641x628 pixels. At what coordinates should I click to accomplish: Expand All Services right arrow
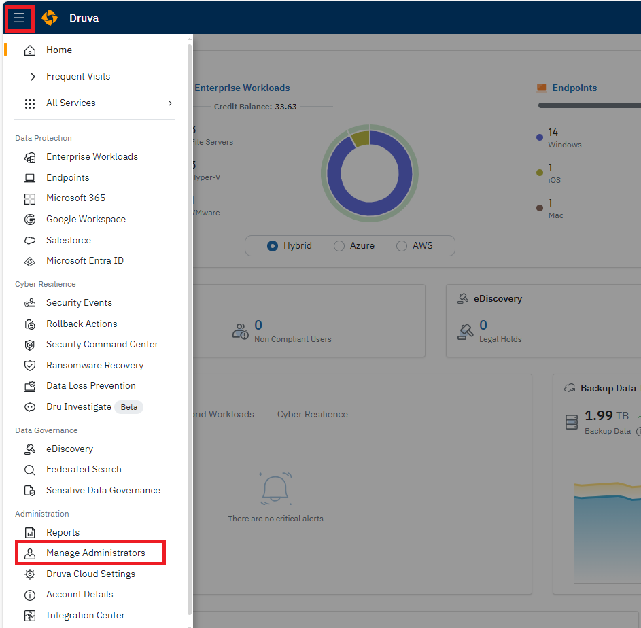click(x=170, y=103)
